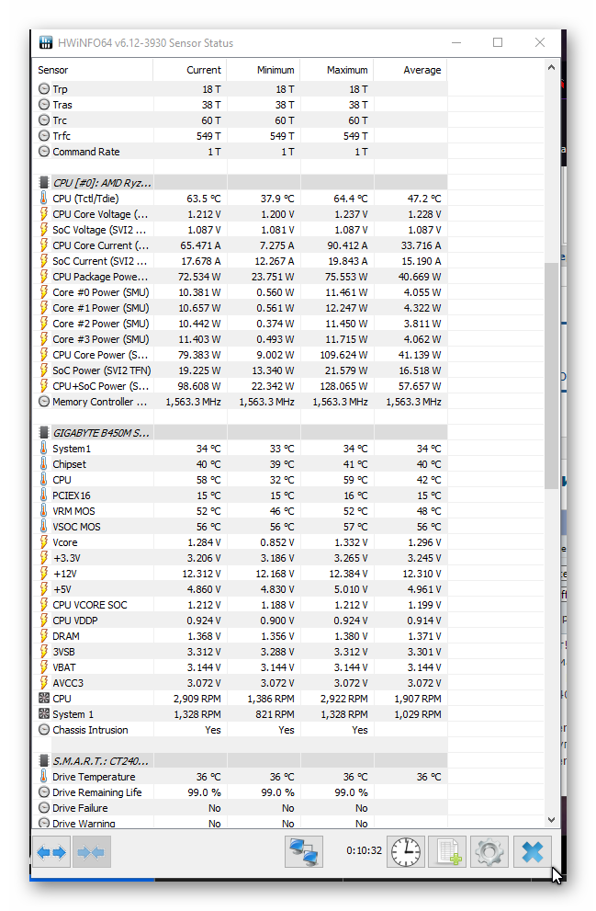Click the log file with plus icon

(448, 852)
